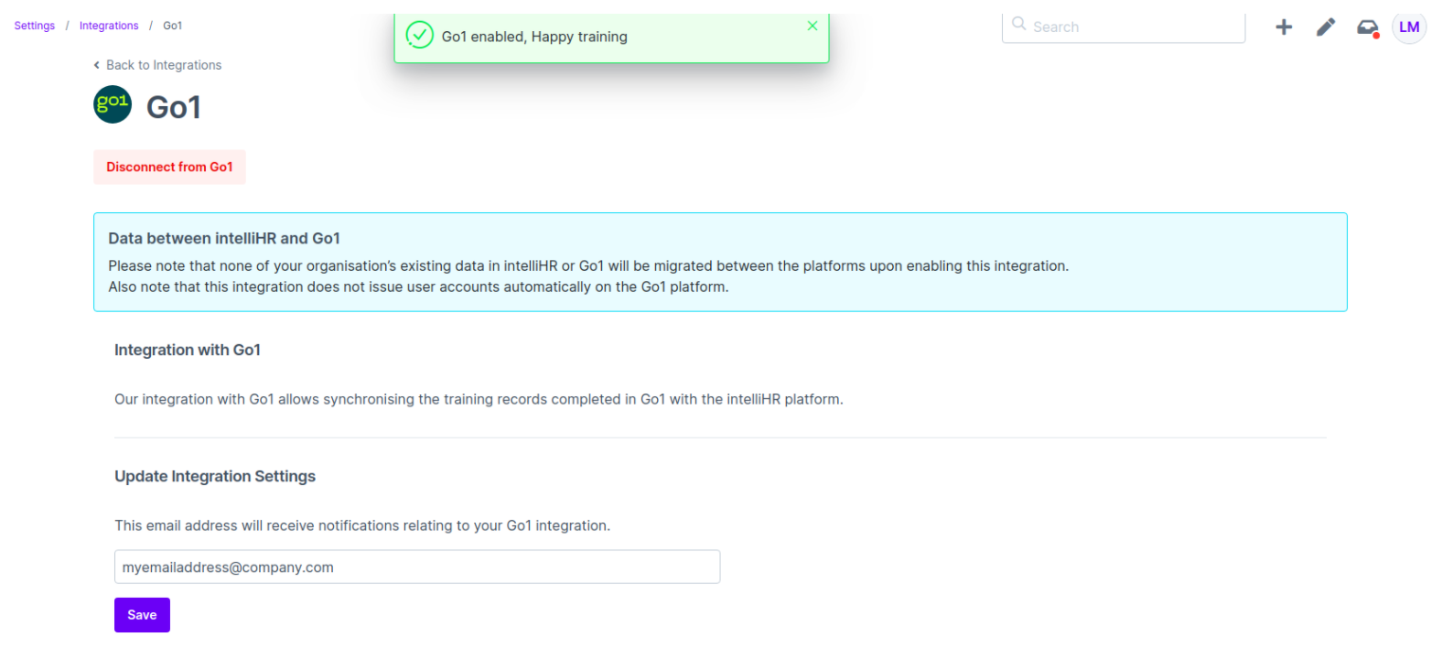Click the Go1 breadcrumb item
This screenshot has width=1442, height=648.
172,26
